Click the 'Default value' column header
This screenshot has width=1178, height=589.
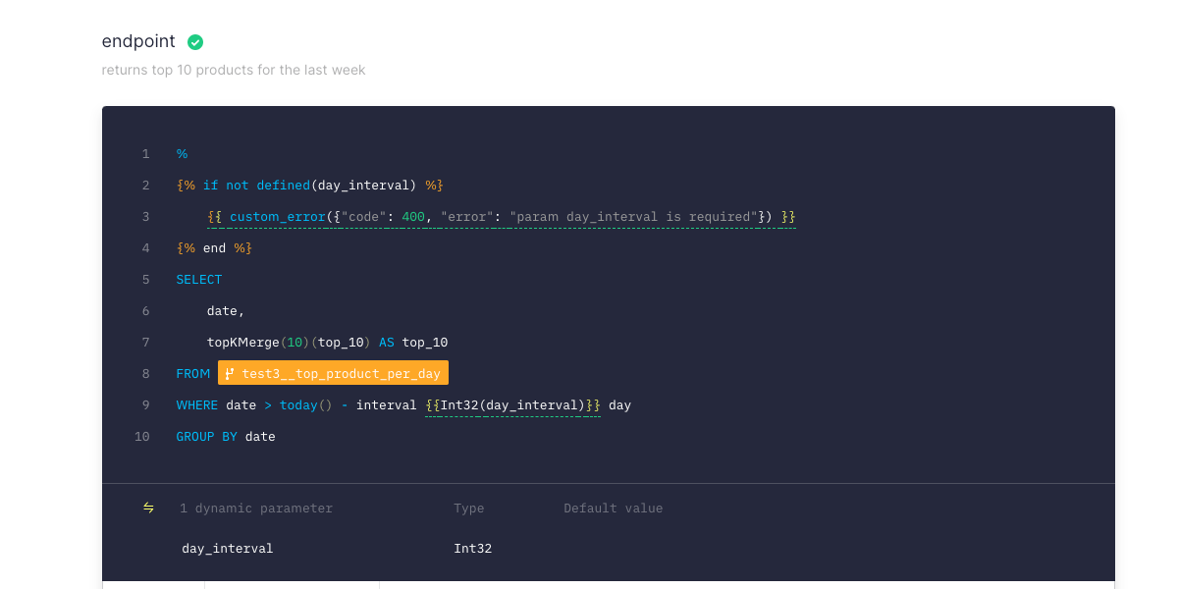click(x=613, y=509)
